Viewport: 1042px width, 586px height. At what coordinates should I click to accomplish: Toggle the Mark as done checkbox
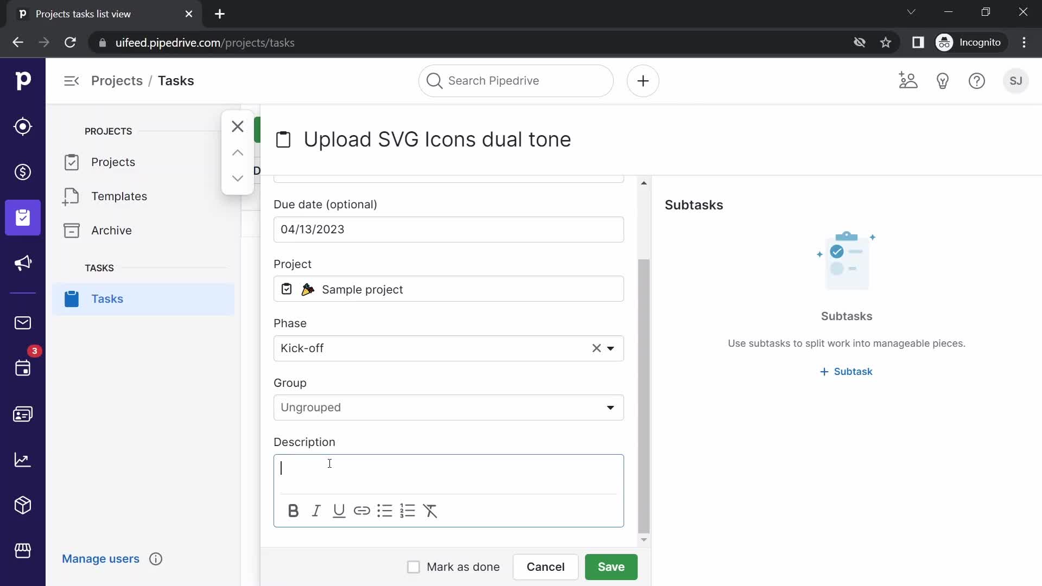413,566
